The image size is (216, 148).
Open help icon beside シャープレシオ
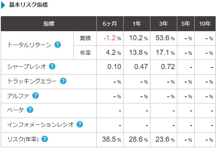[52, 66]
